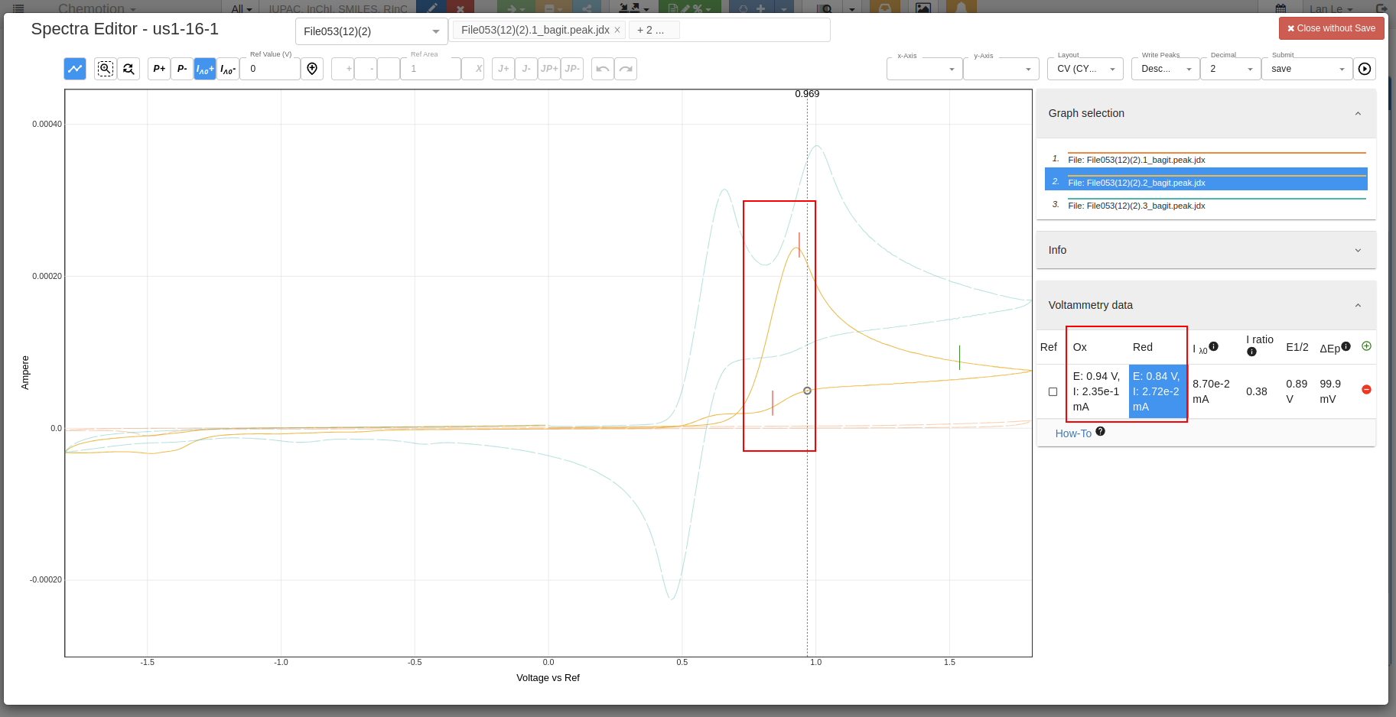Select the P- peak removal tool

click(182, 68)
